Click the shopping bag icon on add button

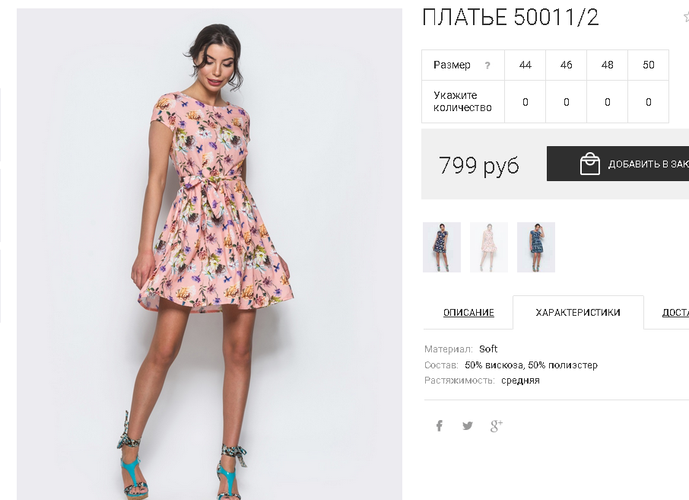[589, 164]
